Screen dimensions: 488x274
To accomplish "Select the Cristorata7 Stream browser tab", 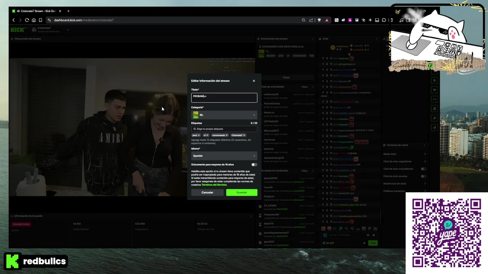I will 36,11.
